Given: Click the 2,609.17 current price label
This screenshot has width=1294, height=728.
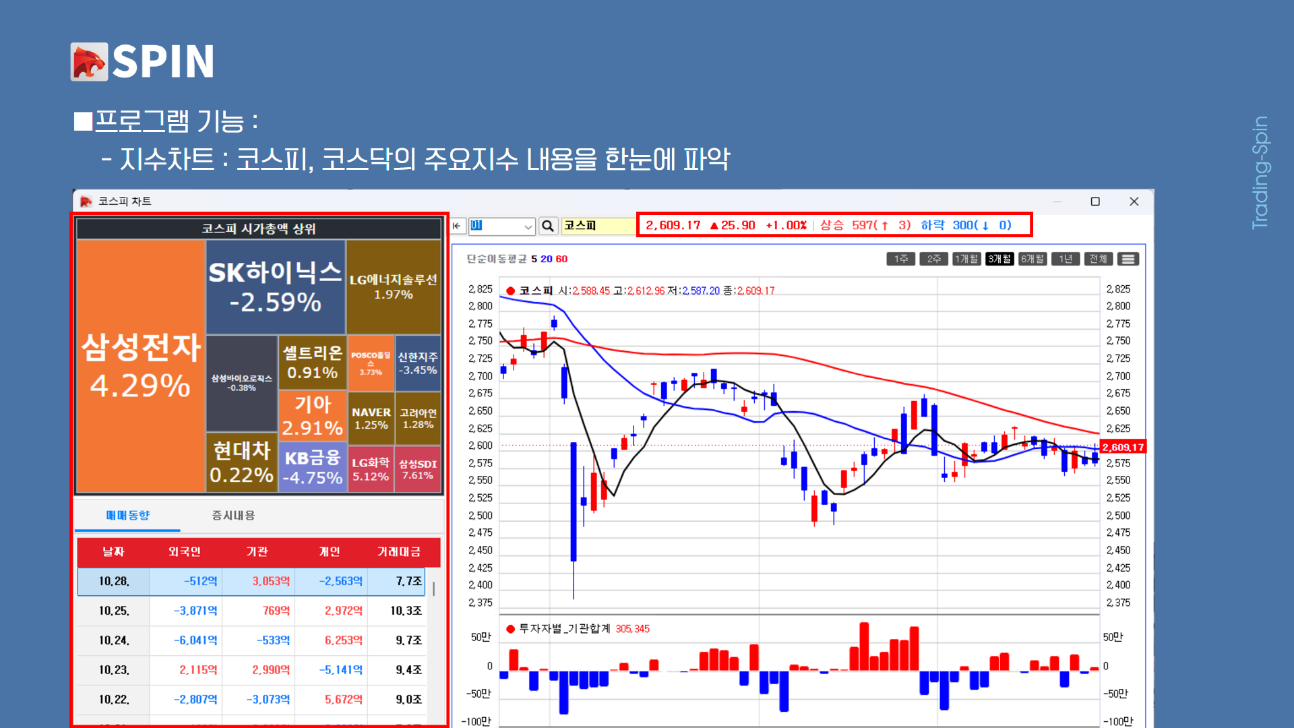Looking at the screenshot, I should (1123, 448).
